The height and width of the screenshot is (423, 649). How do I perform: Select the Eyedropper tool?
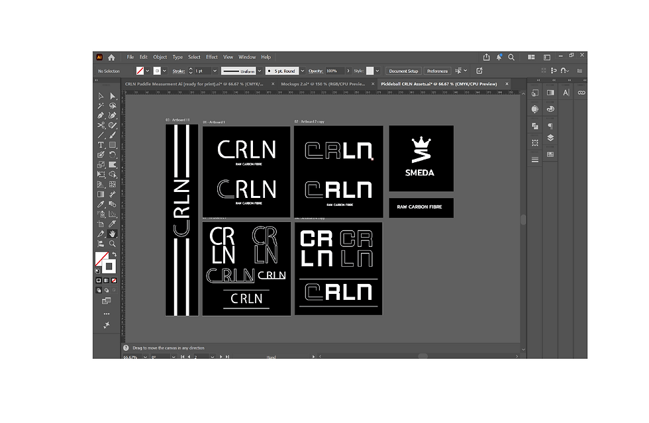coord(101,204)
